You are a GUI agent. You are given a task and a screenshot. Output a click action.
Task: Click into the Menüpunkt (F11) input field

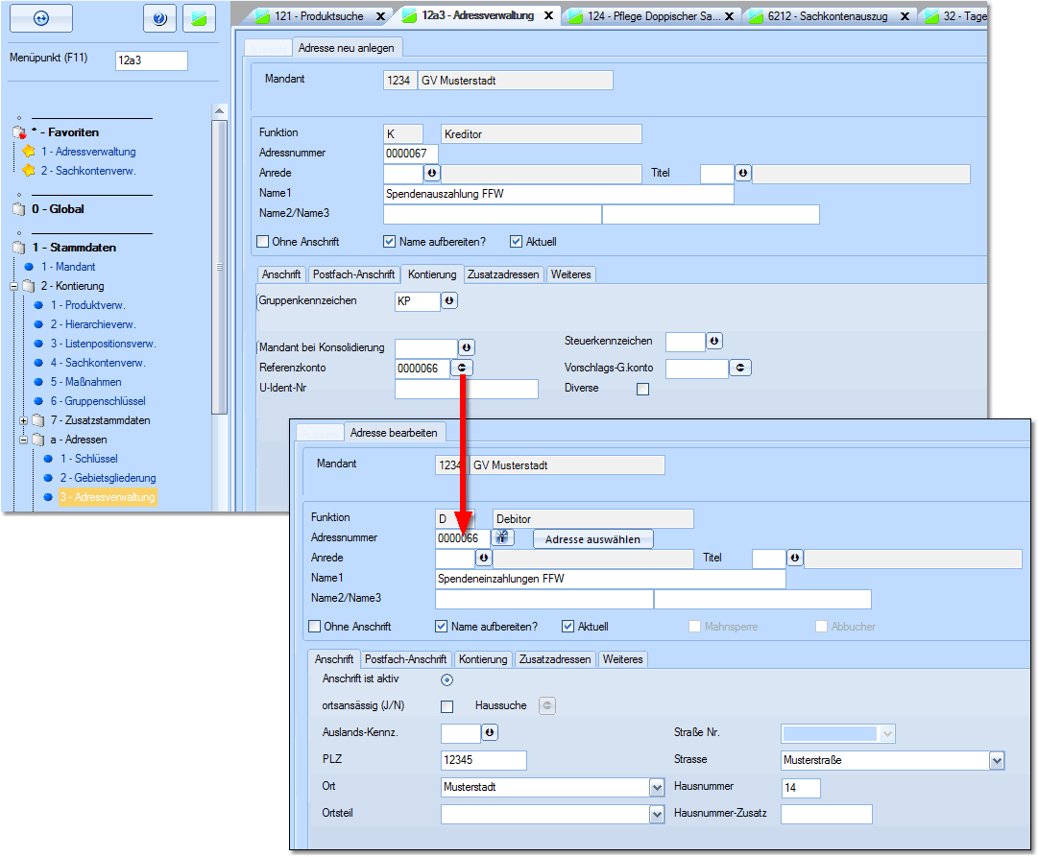(151, 60)
